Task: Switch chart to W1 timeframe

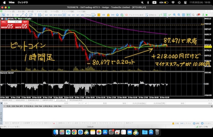Action: [x=78, y=15]
